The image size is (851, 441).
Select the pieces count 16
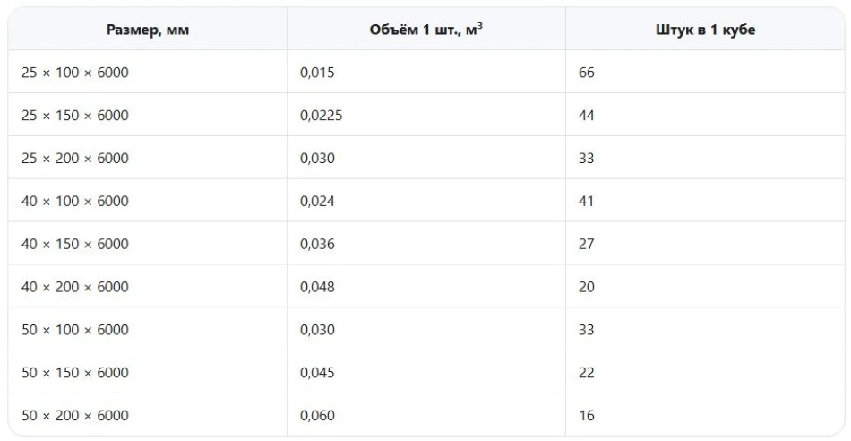(587, 416)
